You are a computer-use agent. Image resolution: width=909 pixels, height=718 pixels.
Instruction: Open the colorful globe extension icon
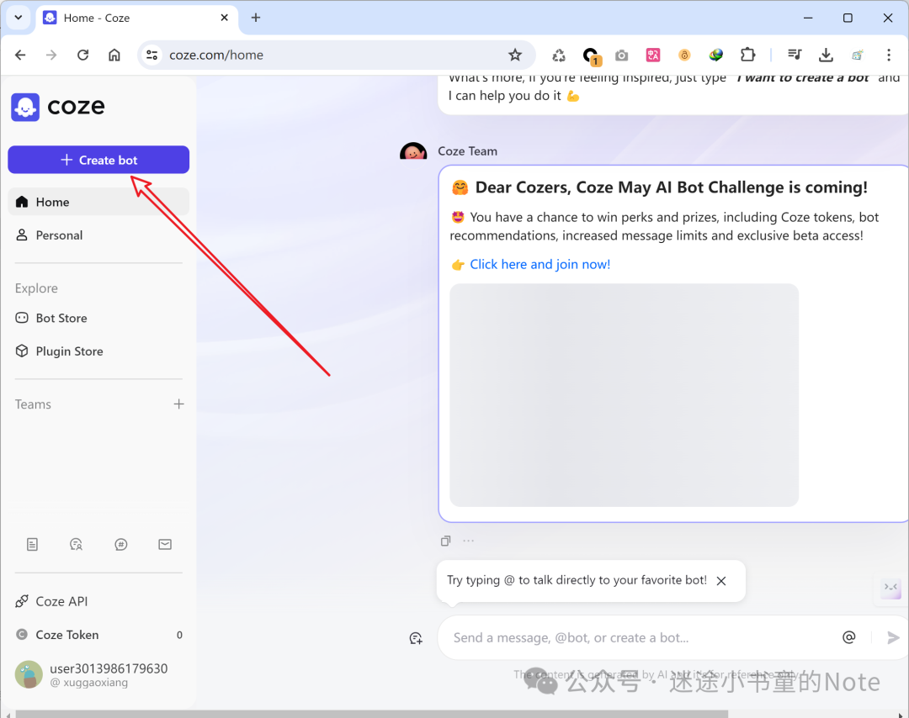pos(716,55)
